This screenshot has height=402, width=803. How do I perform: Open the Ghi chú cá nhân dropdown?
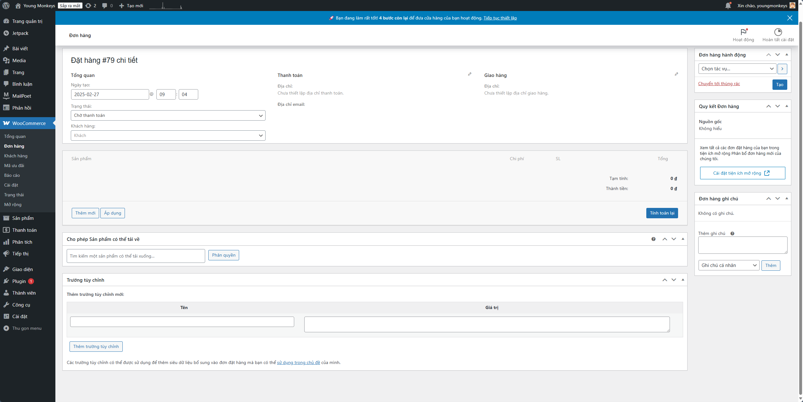coord(728,265)
